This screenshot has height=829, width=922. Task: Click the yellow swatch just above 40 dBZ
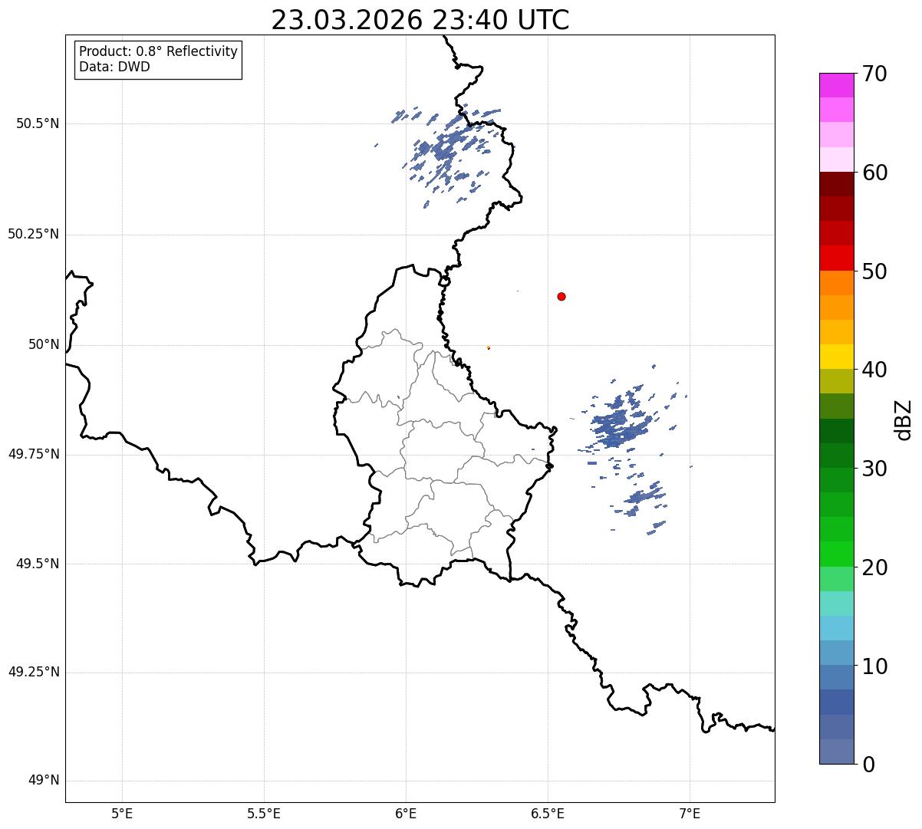pyautogui.click(x=836, y=357)
